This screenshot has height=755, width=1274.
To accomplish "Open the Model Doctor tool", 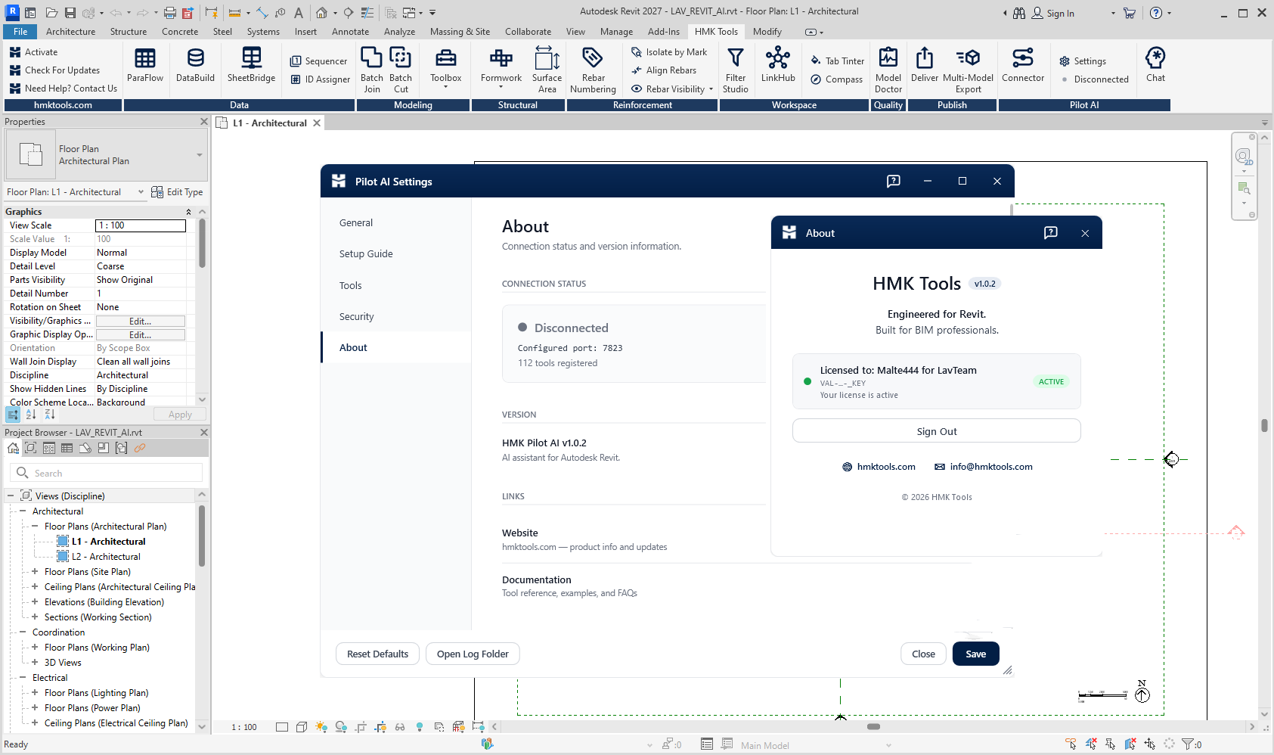I will pyautogui.click(x=888, y=70).
